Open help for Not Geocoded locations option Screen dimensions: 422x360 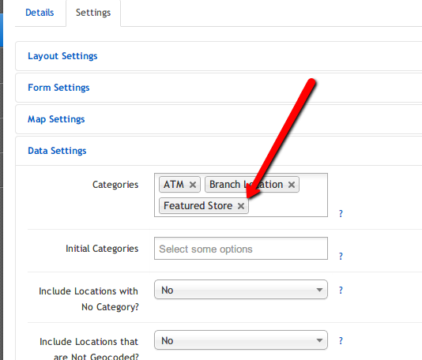[341, 341]
